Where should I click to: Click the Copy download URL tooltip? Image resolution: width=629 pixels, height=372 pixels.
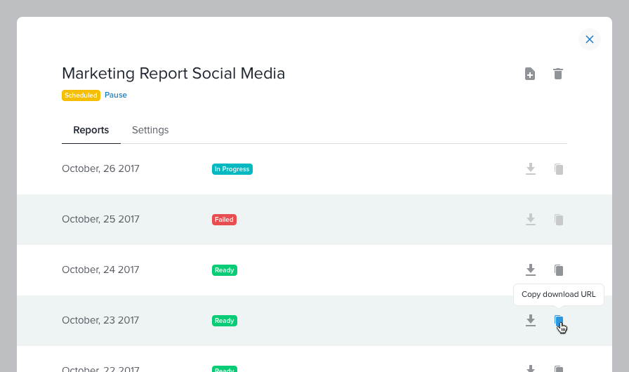pyautogui.click(x=558, y=294)
